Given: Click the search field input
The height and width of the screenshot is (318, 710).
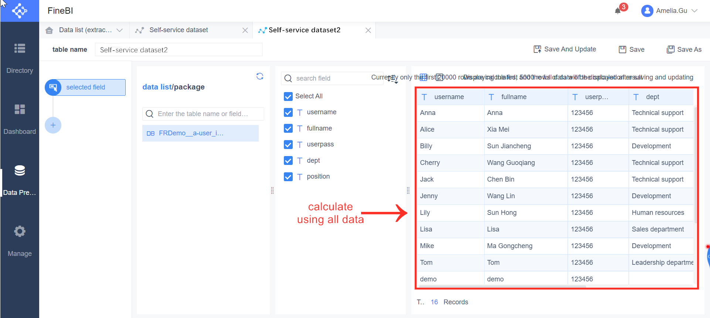Looking at the screenshot, I should click(x=333, y=78).
